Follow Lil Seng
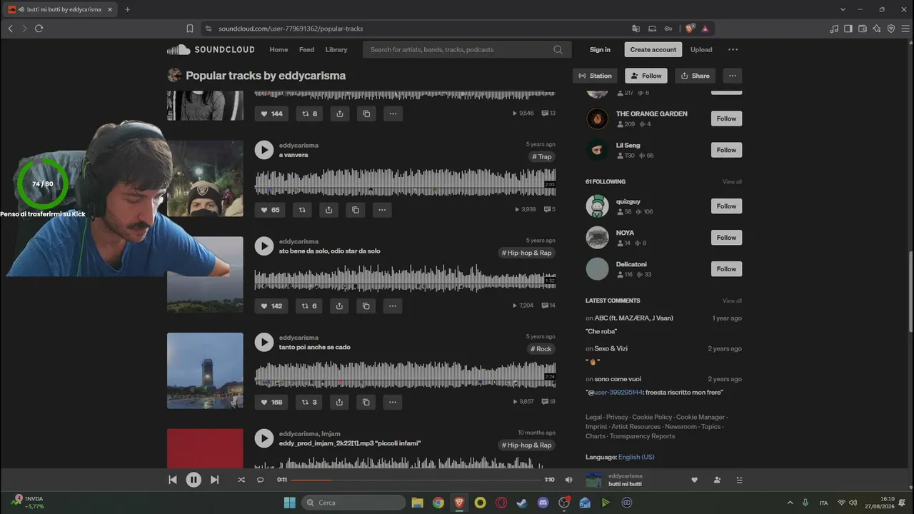914x514 pixels. [x=726, y=150]
